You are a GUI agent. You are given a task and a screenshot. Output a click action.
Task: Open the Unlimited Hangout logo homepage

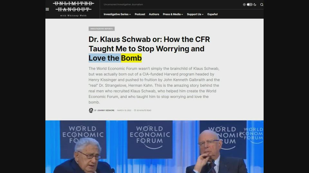pos(73,9)
